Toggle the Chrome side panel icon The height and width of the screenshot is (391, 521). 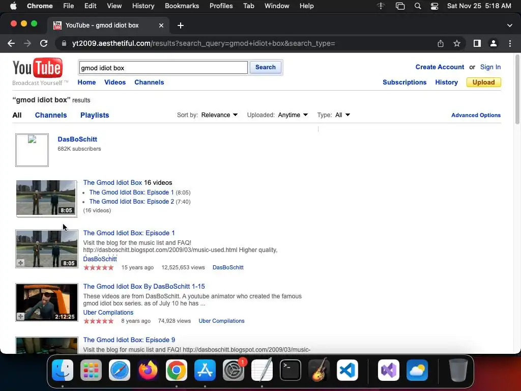pos(477,44)
